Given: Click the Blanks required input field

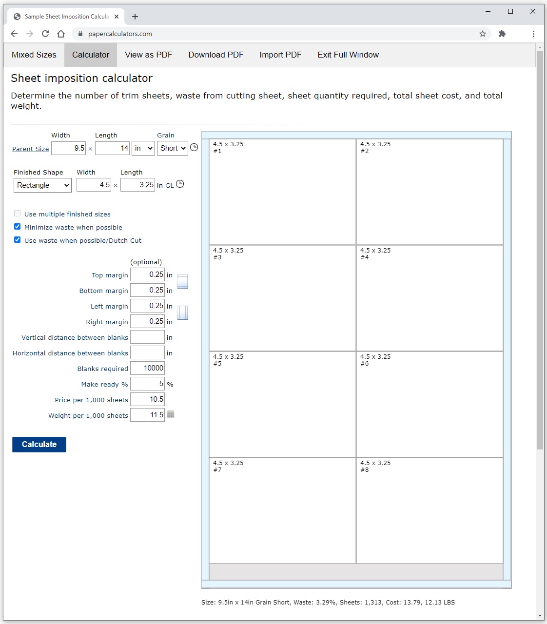Looking at the screenshot, I should coord(147,368).
